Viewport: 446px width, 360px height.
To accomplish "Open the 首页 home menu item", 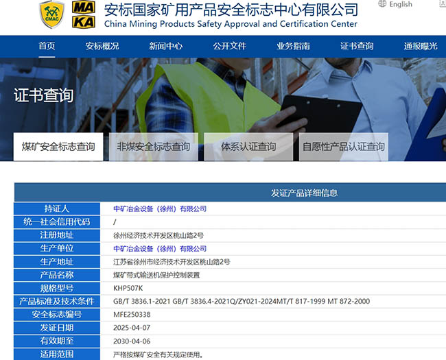I will coord(47,46).
